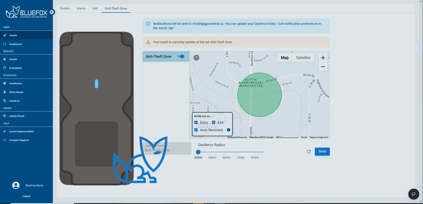Collapse the sidebar with the arrow button
The image size is (423, 204).
[52, 12]
